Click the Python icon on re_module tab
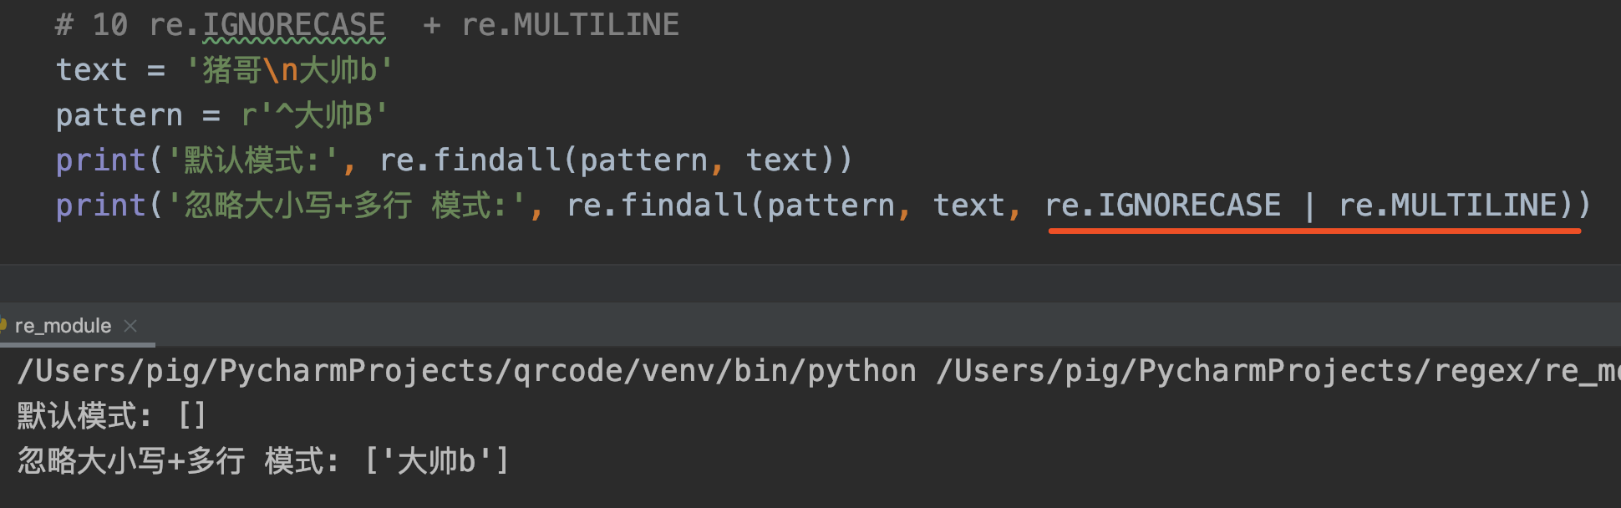Screen dimensions: 1621x508 tap(3, 325)
